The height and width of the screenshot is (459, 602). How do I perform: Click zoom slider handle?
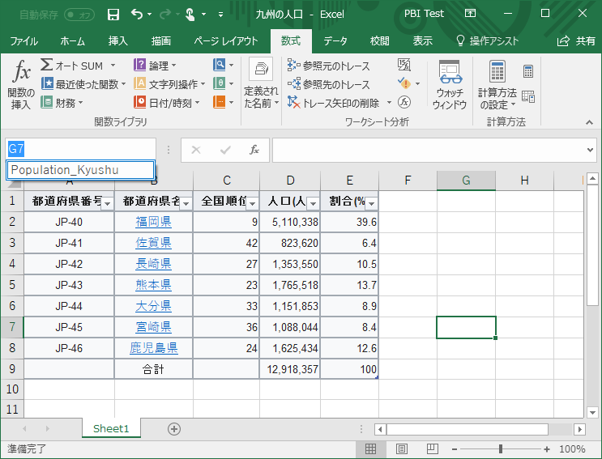click(x=501, y=448)
